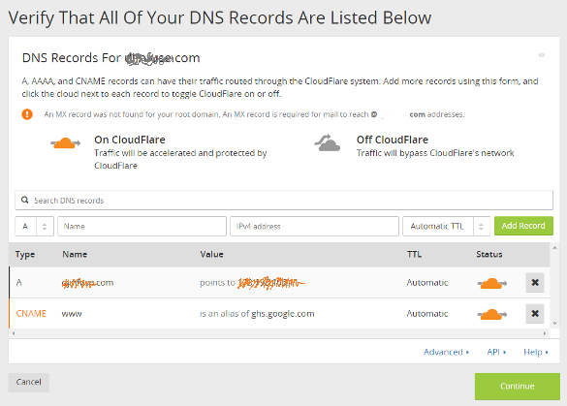
Task: Delete the www CNAME record
Action: 535,313
